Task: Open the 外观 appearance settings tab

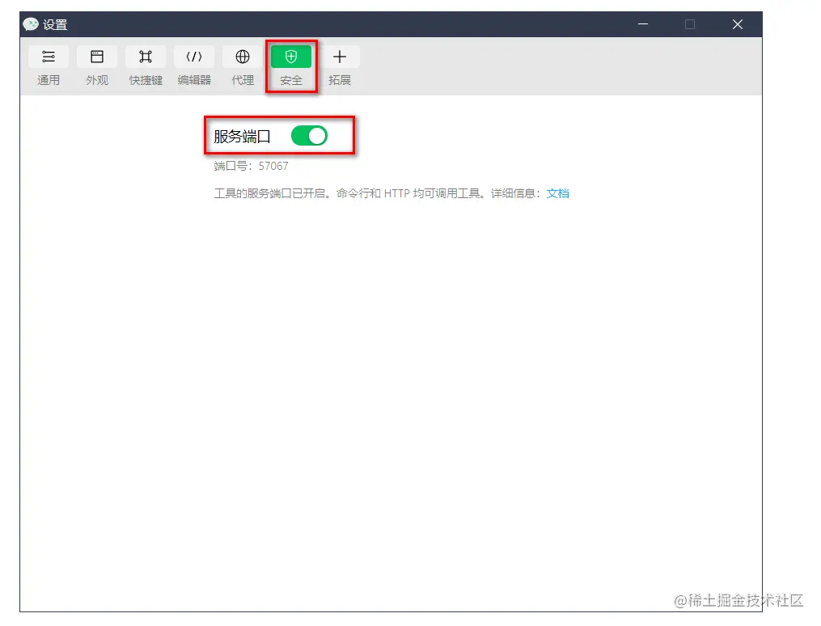Action: [x=97, y=66]
